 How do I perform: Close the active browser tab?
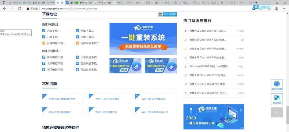pyautogui.click(x=62, y=3)
